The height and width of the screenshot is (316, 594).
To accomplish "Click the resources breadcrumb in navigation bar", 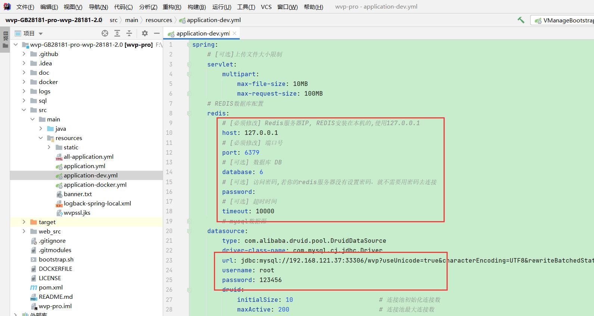I will (x=159, y=20).
